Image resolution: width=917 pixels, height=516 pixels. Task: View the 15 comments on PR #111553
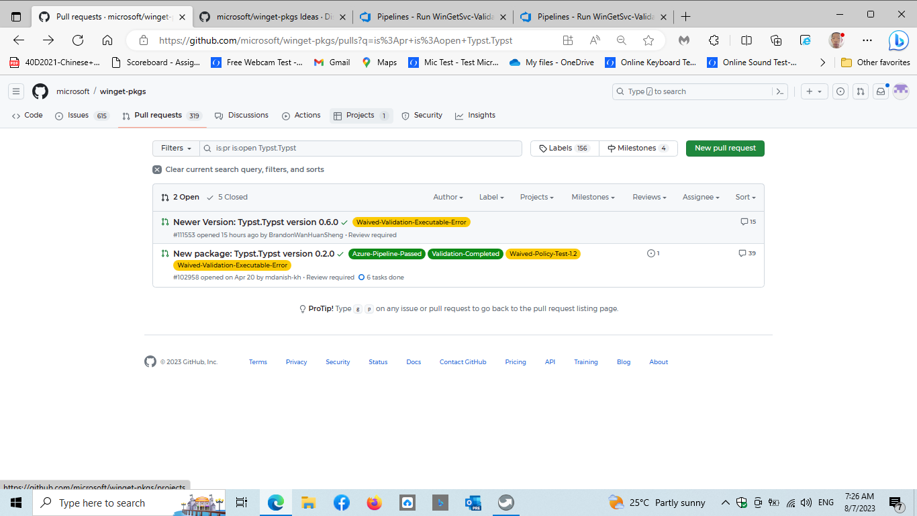click(747, 221)
